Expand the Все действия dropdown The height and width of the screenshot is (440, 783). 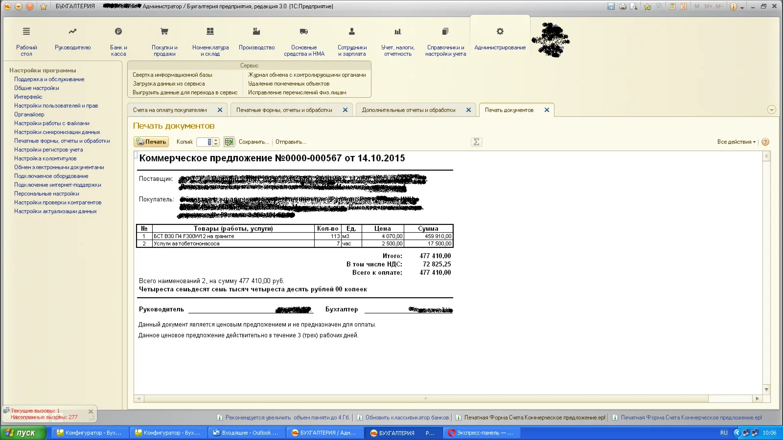736,142
